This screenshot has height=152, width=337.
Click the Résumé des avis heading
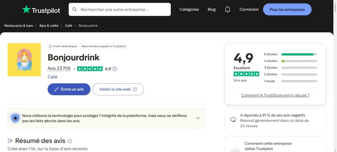[40, 141]
